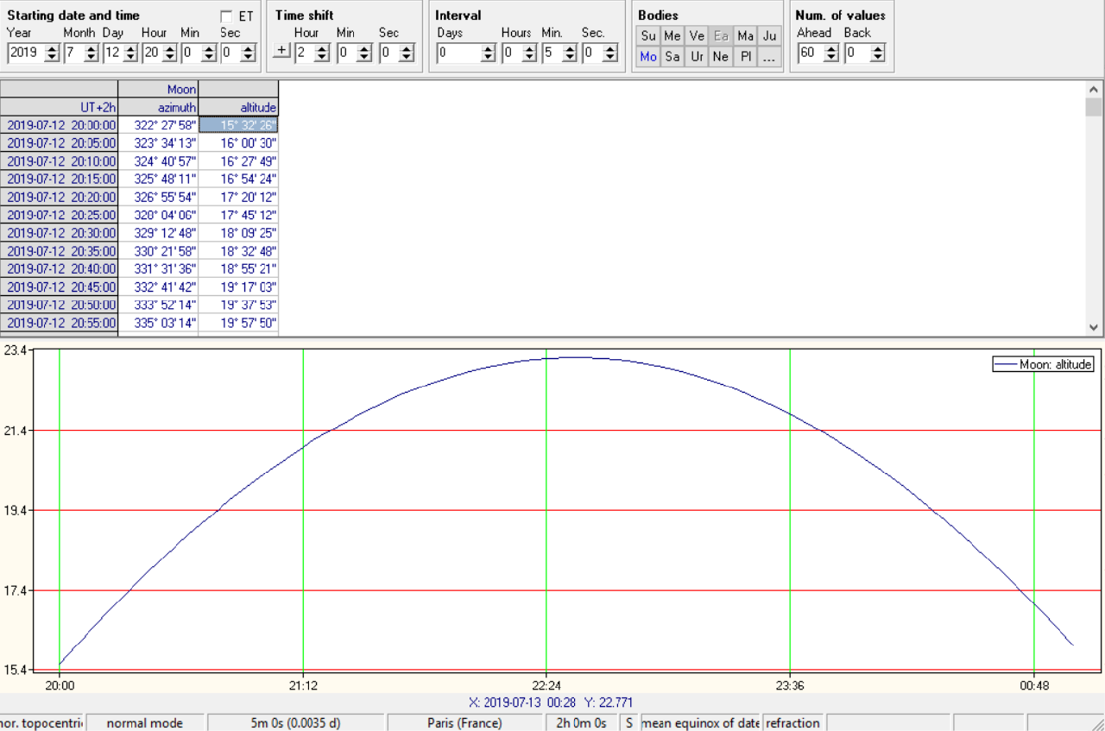The image size is (1105, 731).
Task: Select the altitude column header
Action: point(239,107)
